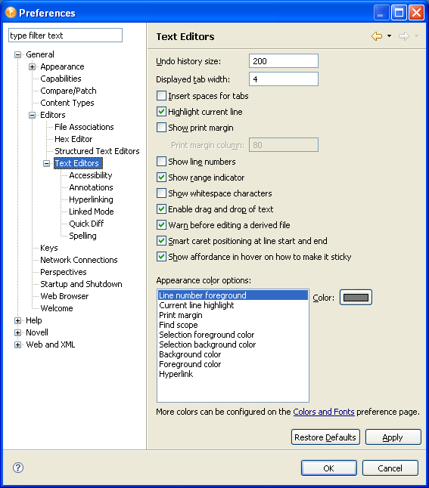Enable Show print margin
The height and width of the screenshot is (488, 429).
coord(161,128)
